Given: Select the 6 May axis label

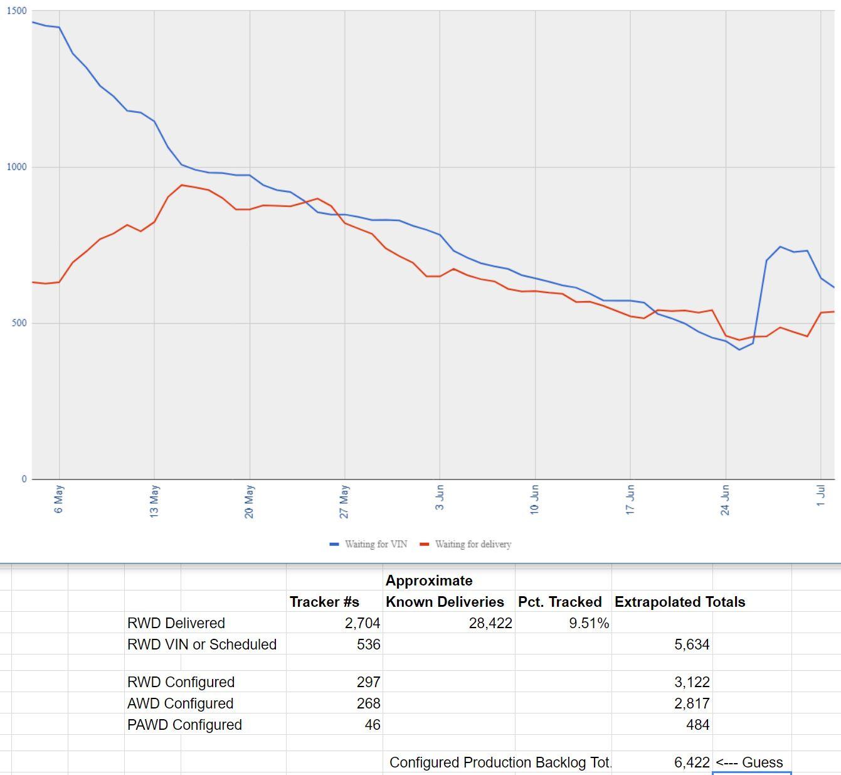Looking at the screenshot, I should (59, 499).
